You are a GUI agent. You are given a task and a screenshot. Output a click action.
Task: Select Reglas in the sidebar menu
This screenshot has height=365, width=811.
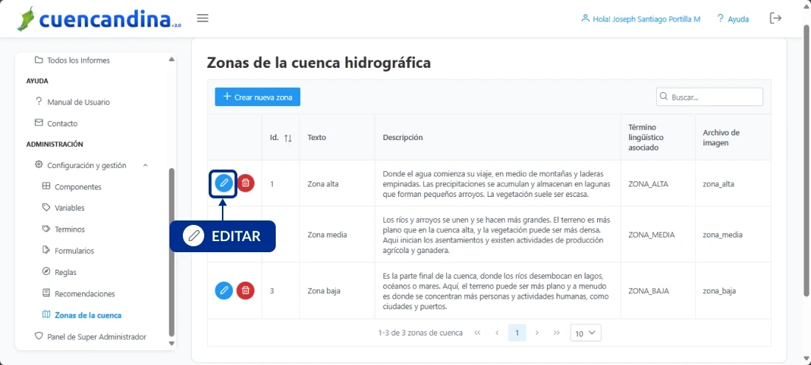(65, 272)
